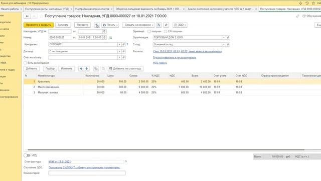Viewport: 321px width, 181px height.
Task: Click the question mark next to Контрагент
Action: tap(127, 44)
